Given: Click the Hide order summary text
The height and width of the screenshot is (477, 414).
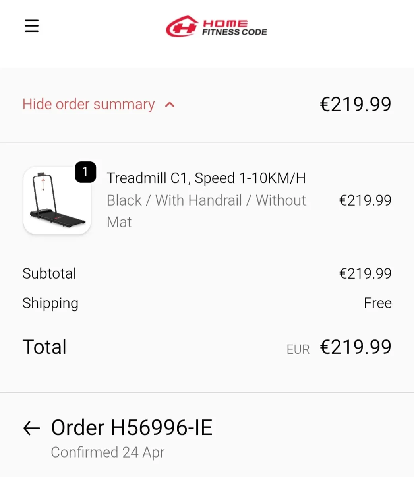Looking at the screenshot, I should pos(89,104).
